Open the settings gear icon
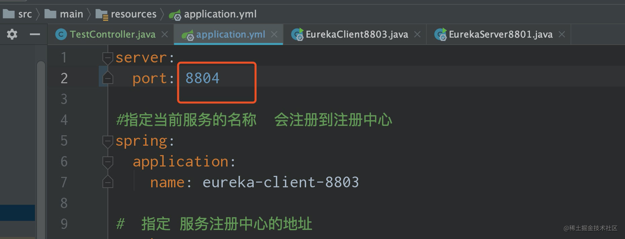Image resolution: width=625 pixels, height=239 pixels. point(12,34)
